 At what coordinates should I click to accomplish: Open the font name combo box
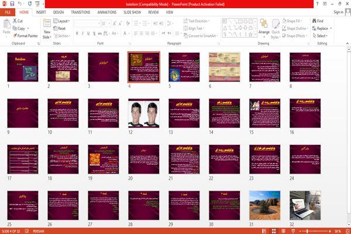pos(87,23)
